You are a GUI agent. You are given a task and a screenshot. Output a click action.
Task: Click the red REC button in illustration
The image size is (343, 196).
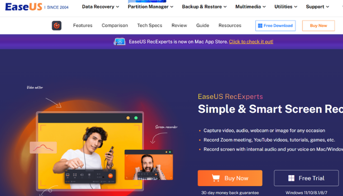click(x=110, y=175)
